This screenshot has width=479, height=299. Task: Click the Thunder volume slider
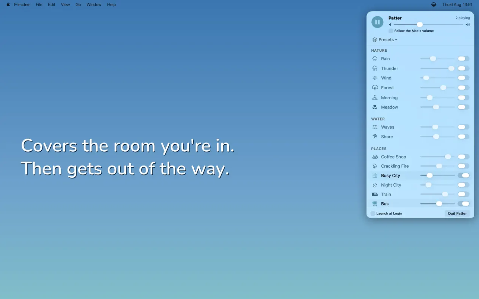coord(438,68)
